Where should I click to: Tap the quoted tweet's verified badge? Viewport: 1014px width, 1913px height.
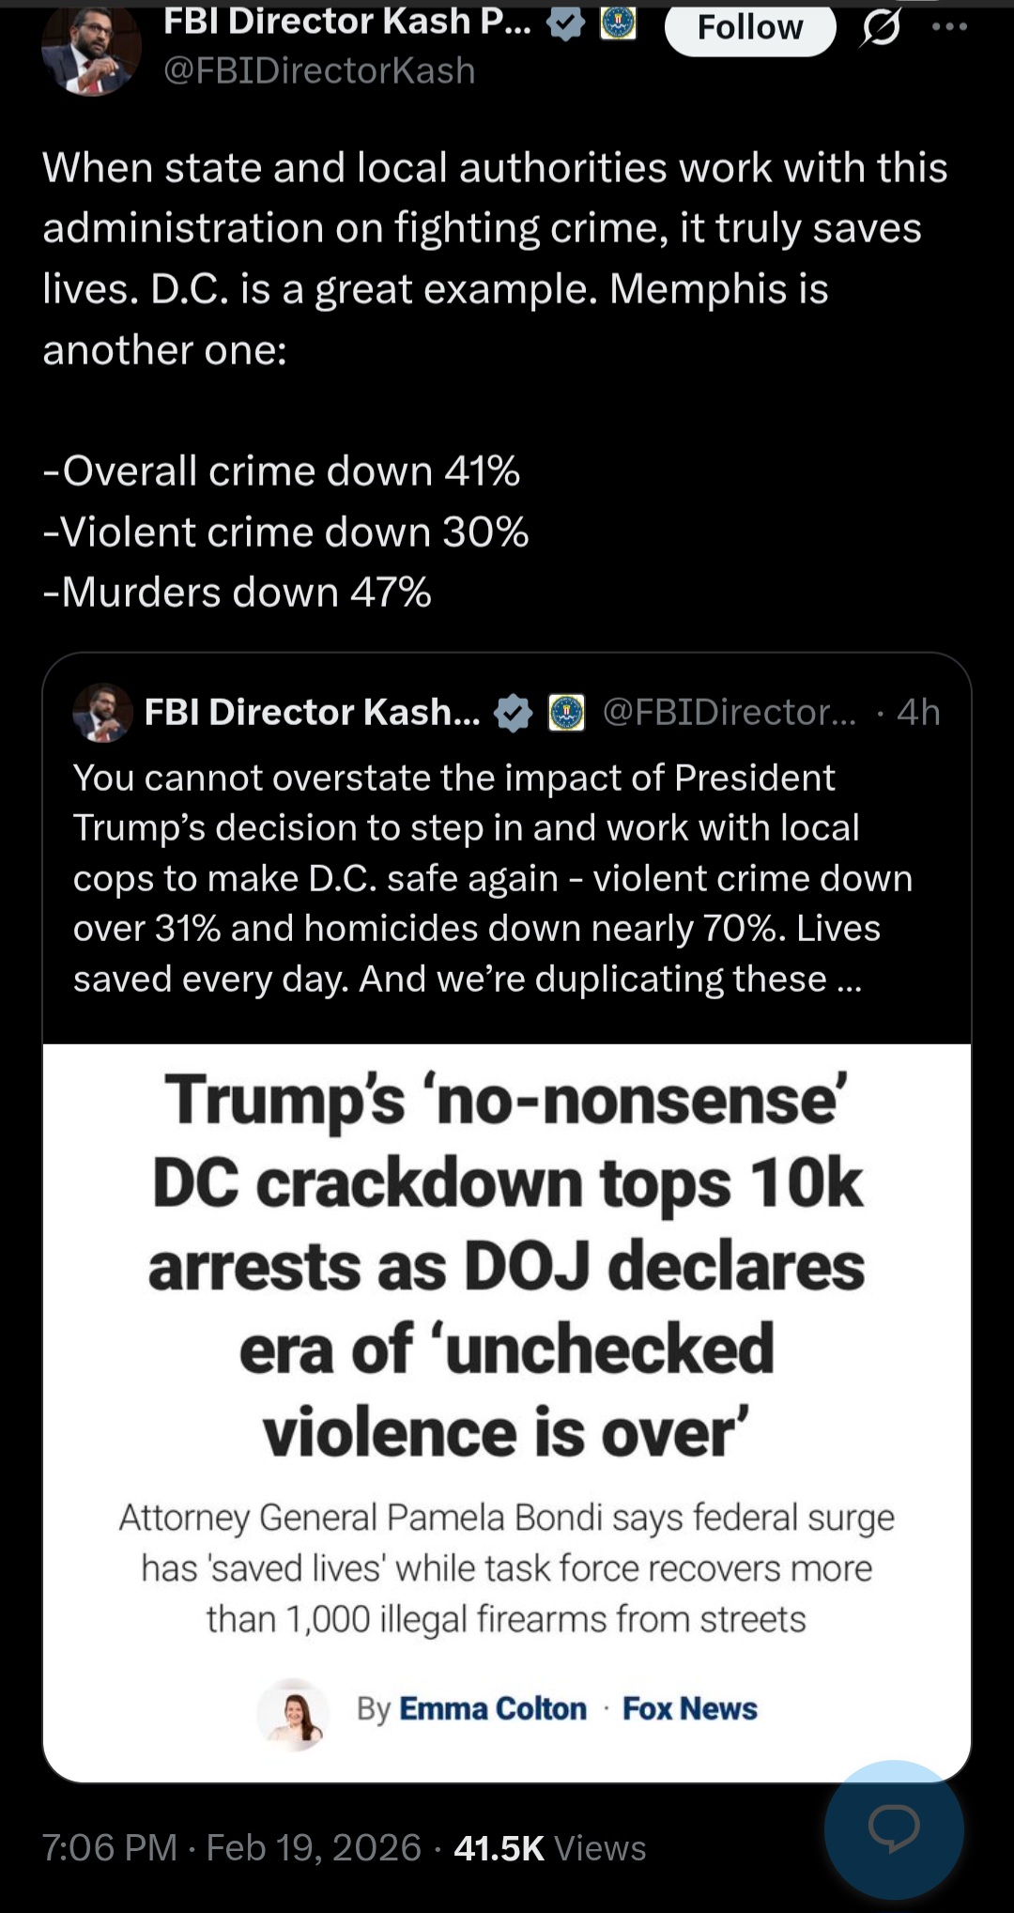point(513,713)
